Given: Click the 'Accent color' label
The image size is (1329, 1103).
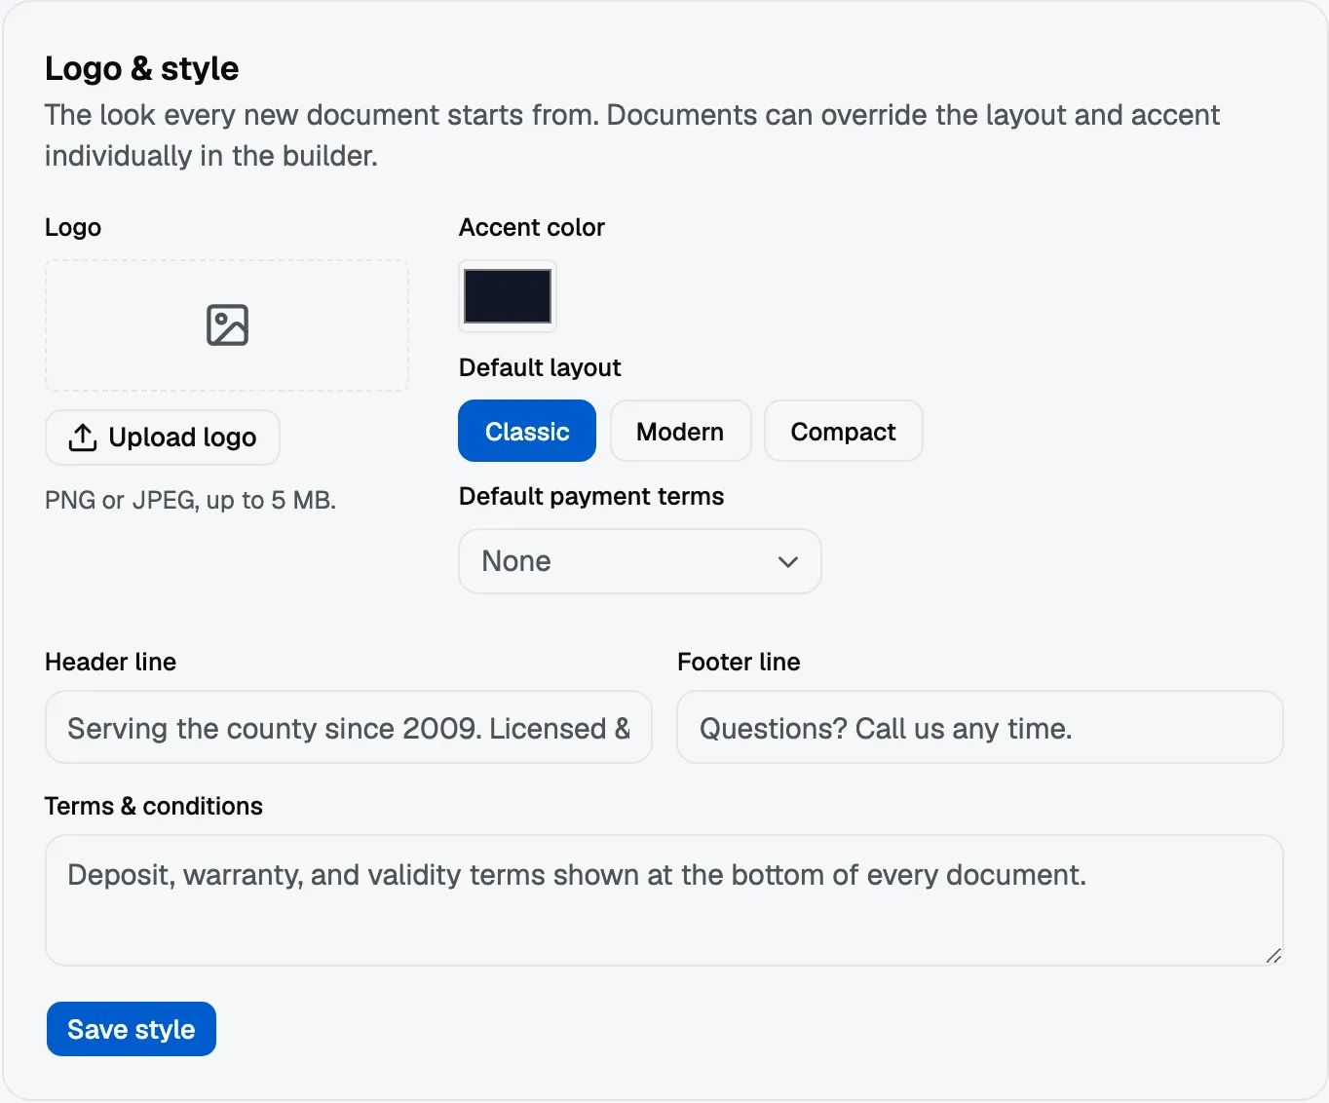Looking at the screenshot, I should [532, 227].
